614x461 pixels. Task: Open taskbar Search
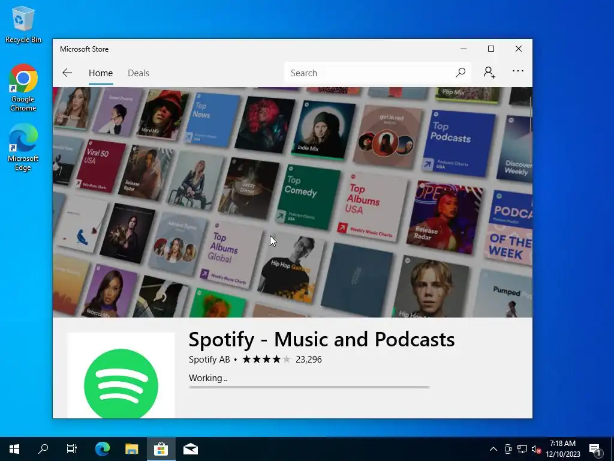tap(43, 449)
